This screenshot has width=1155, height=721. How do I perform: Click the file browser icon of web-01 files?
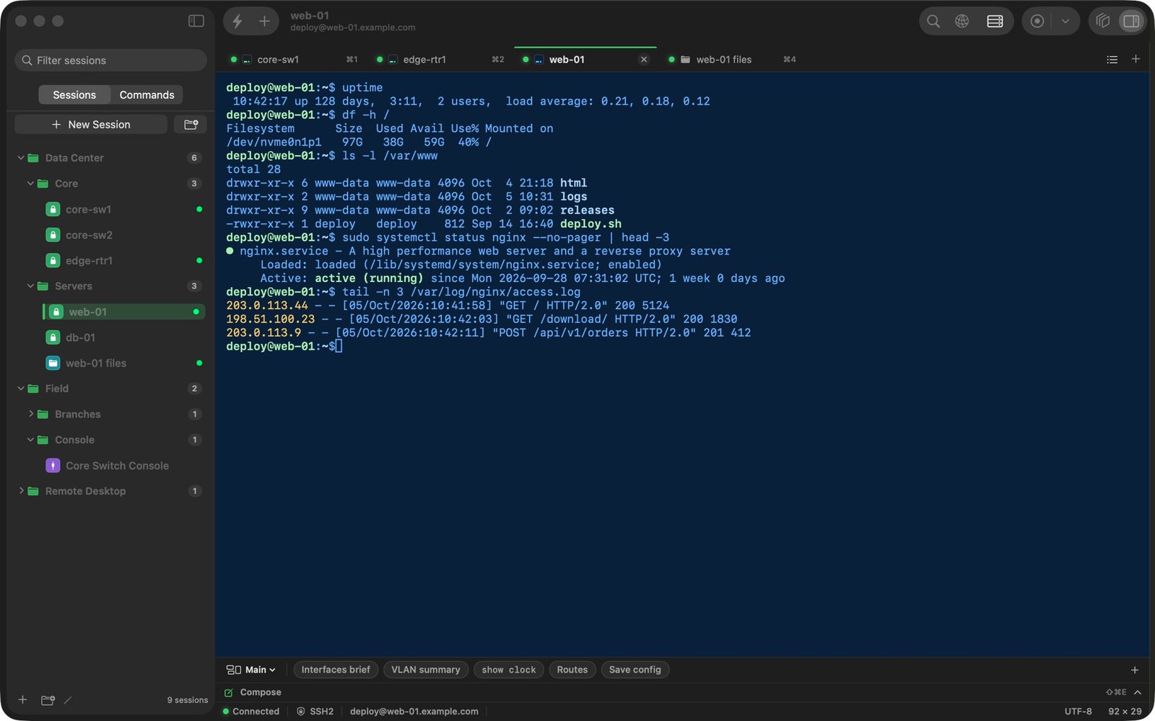click(53, 363)
